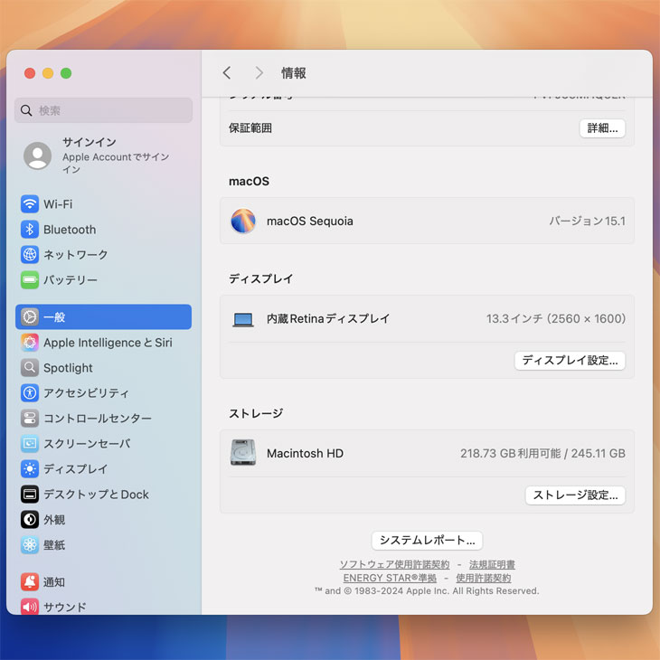This screenshot has height=660, width=660.
Task: Open 詳細... for 保証範囲
Action: pyautogui.click(x=602, y=128)
